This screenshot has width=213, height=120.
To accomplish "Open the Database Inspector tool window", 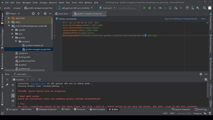I will tap(46, 109).
